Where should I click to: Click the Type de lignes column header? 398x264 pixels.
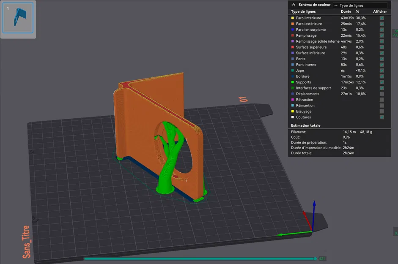click(303, 12)
